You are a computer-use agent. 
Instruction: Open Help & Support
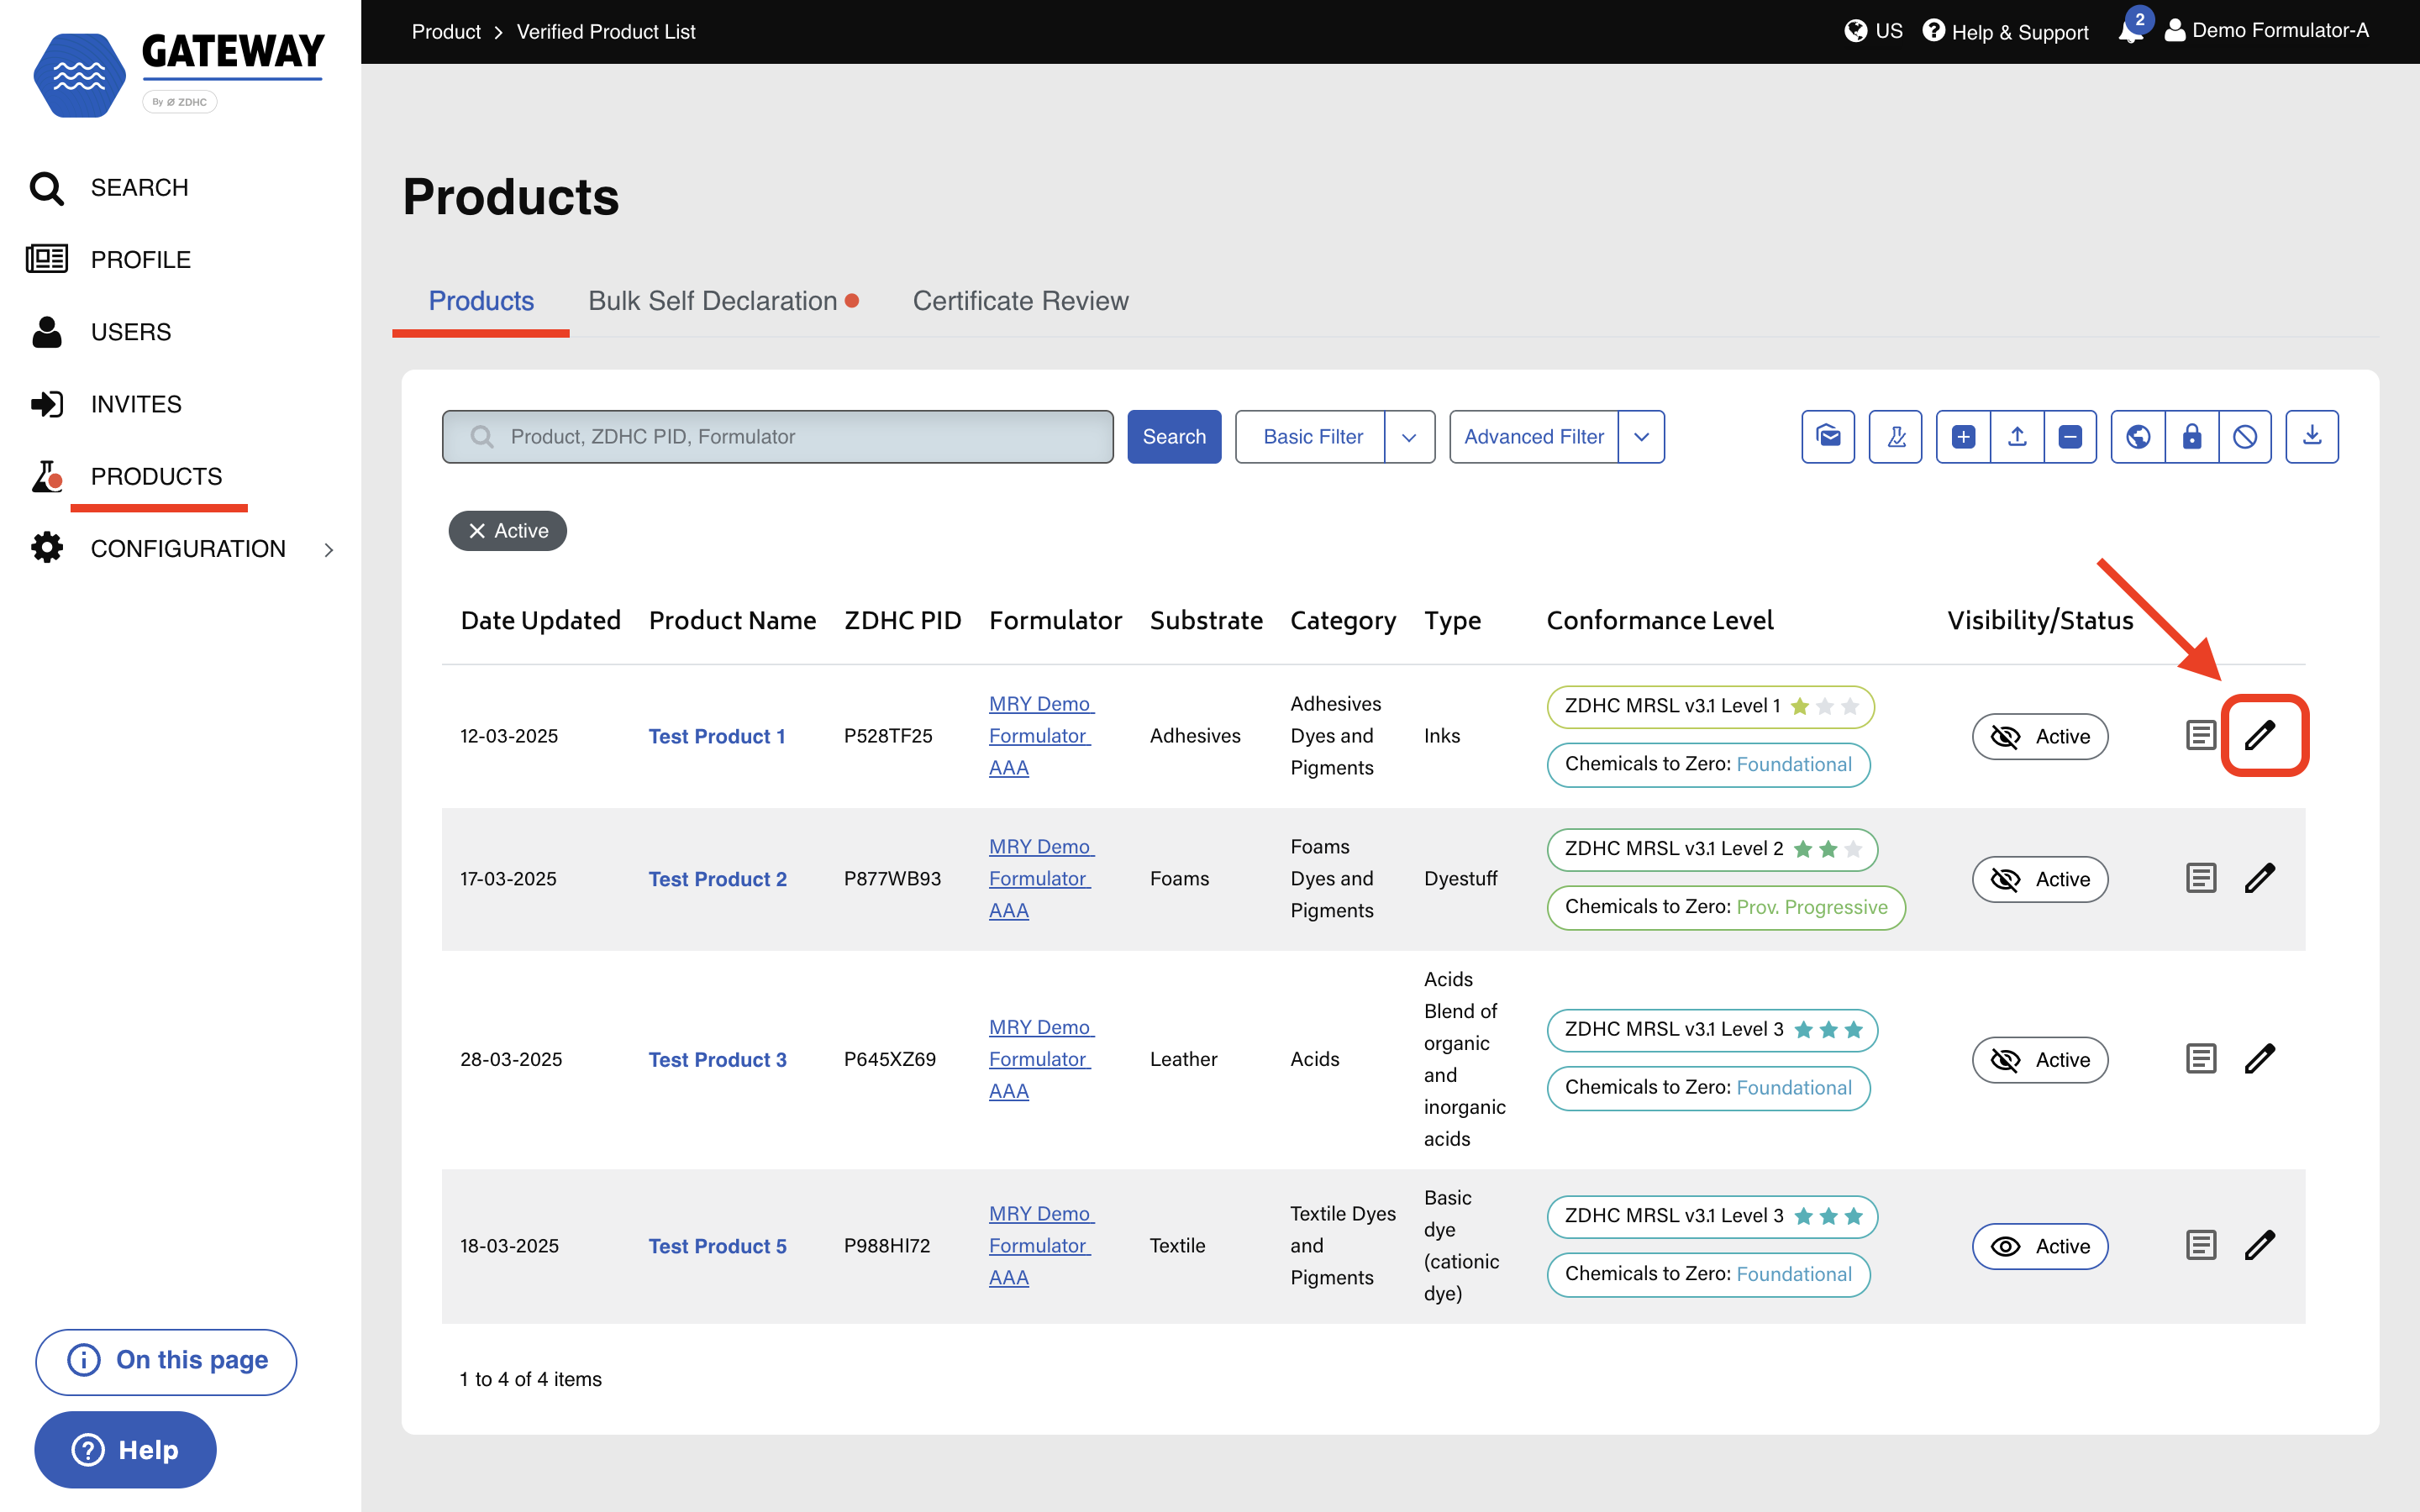[x=2005, y=32]
